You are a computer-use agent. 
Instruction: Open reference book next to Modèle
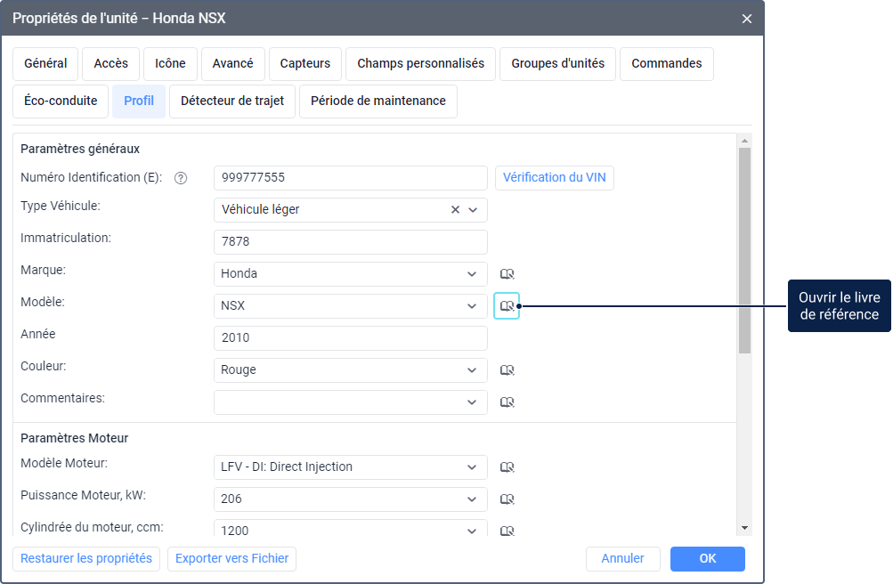tap(507, 306)
